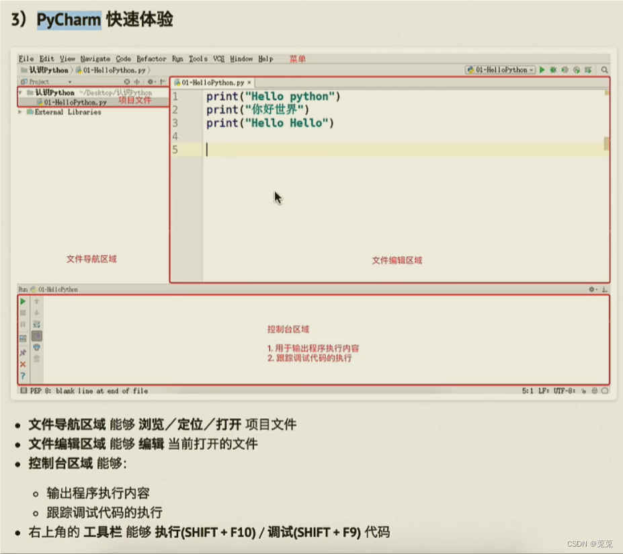The width and height of the screenshot is (623, 554).
Task: Toggle scroll-to-end button in Run panel
Action: point(36,336)
